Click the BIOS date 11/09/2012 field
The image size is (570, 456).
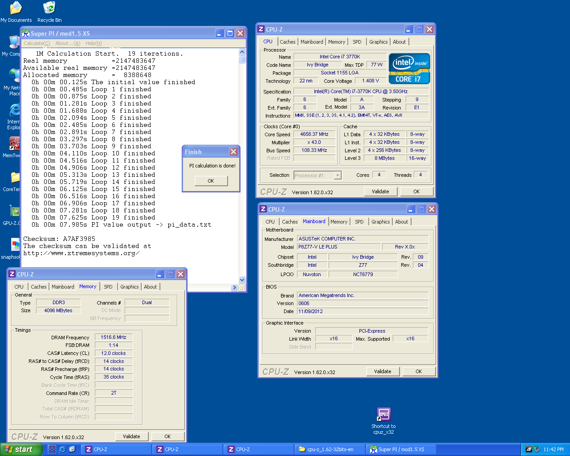(x=362, y=311)
